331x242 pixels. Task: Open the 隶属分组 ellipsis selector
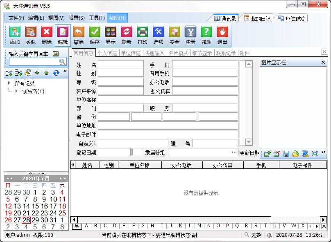pyautogui.click(x=234, y=152)
